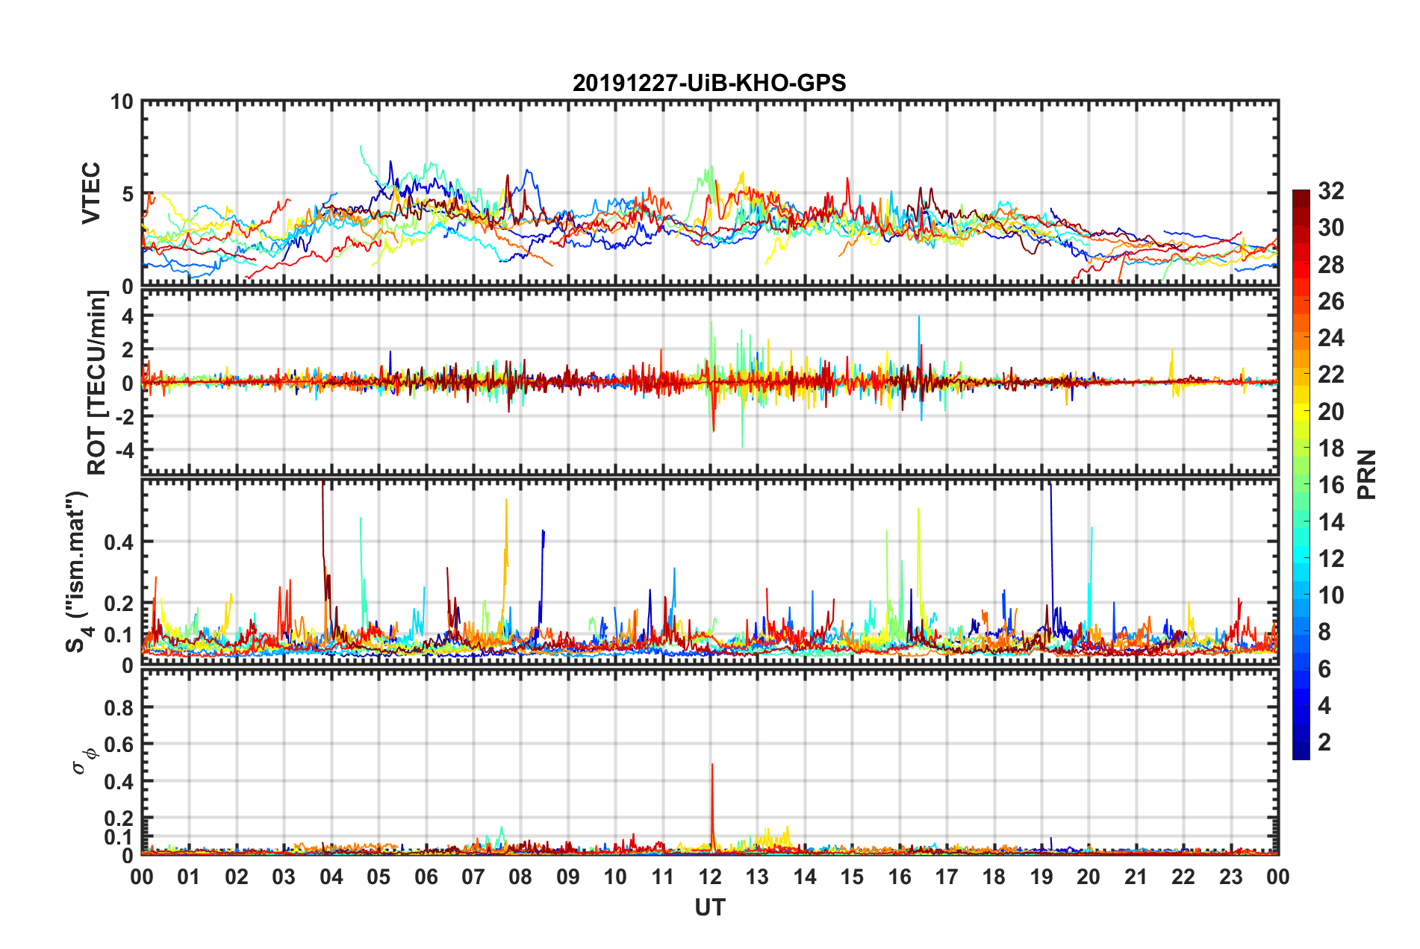Click x-axis tick label 09
This screenshot has height=949, width=1420.
coord(568,877)
